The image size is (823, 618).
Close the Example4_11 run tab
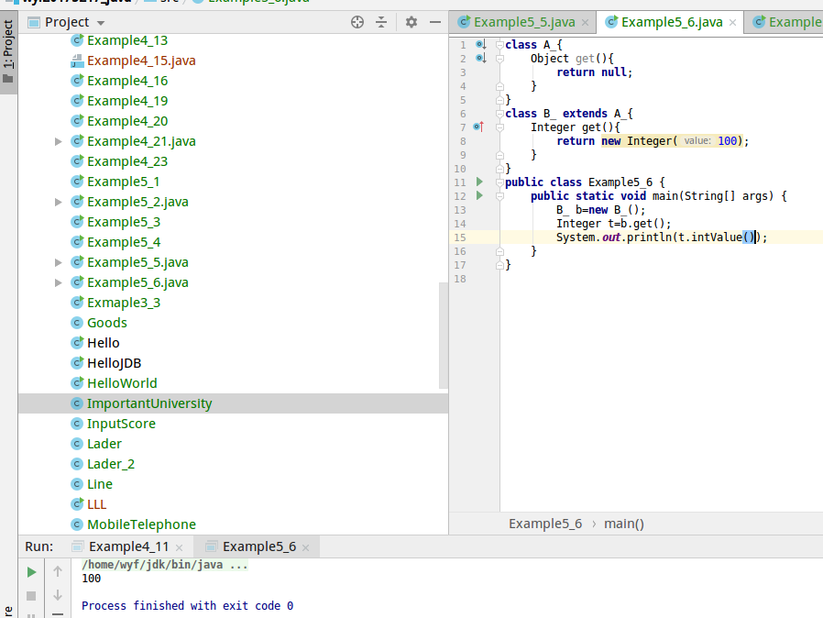coord(179,547)
